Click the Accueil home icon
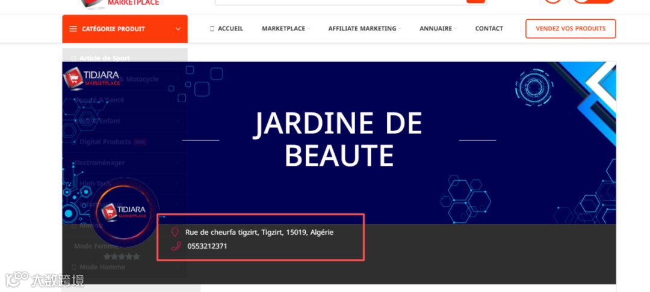Viewport: 650px width, 292px height. 212,29
